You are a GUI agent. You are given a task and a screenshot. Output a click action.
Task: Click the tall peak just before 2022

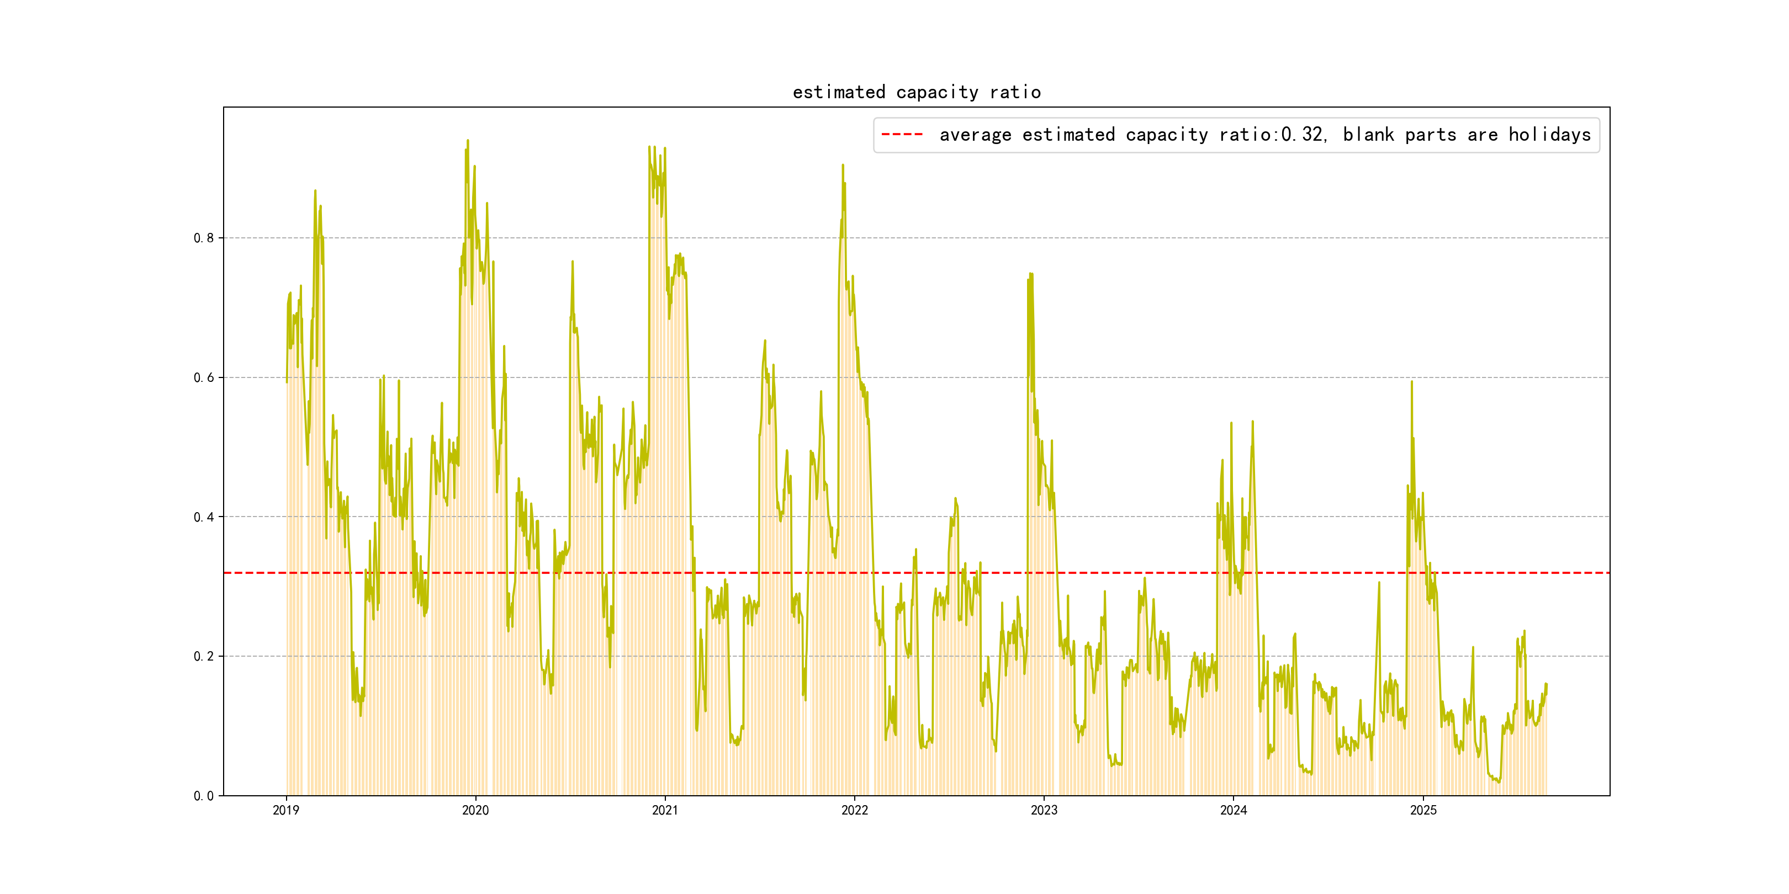tap(843, 166)
